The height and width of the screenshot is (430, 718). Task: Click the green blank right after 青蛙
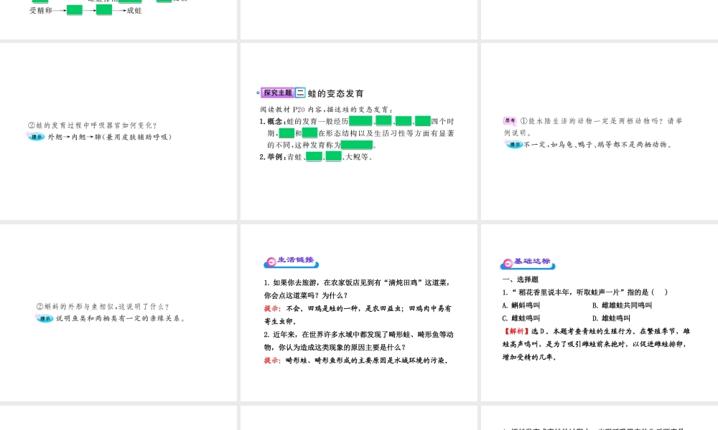pyautogui.click(x=314, y=157)
